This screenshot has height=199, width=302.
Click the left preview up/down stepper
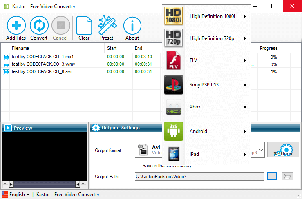point(5,184)
